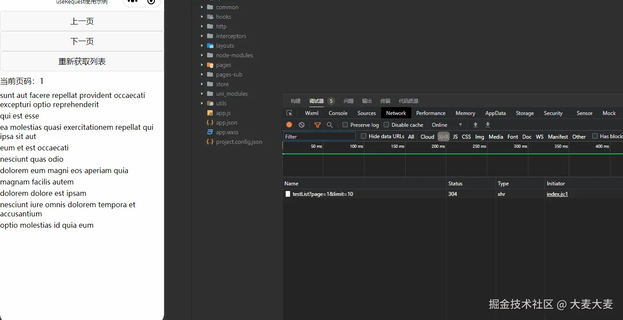Click the record network log button
Screen dimensions: 623x320
(x=289, y=125)
